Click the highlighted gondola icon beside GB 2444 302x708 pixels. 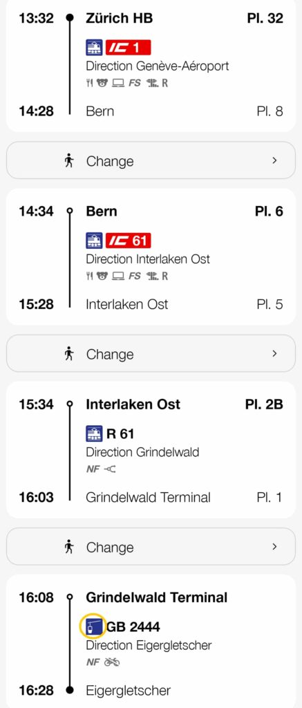(x=93, y=626)
